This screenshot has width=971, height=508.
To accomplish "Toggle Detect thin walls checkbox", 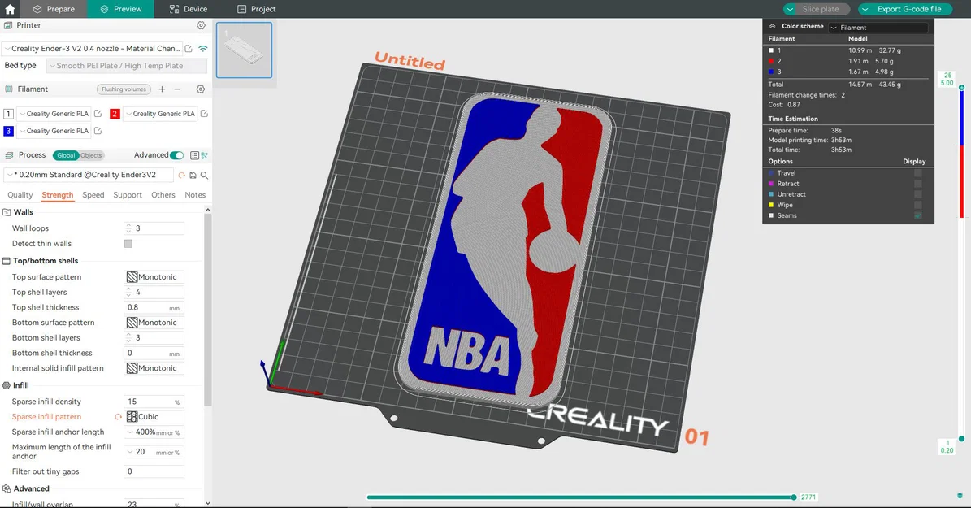I will click(x=128, y=244).
